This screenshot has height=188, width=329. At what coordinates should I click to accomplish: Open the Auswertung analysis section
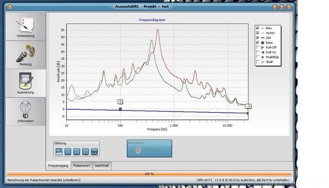26,83
